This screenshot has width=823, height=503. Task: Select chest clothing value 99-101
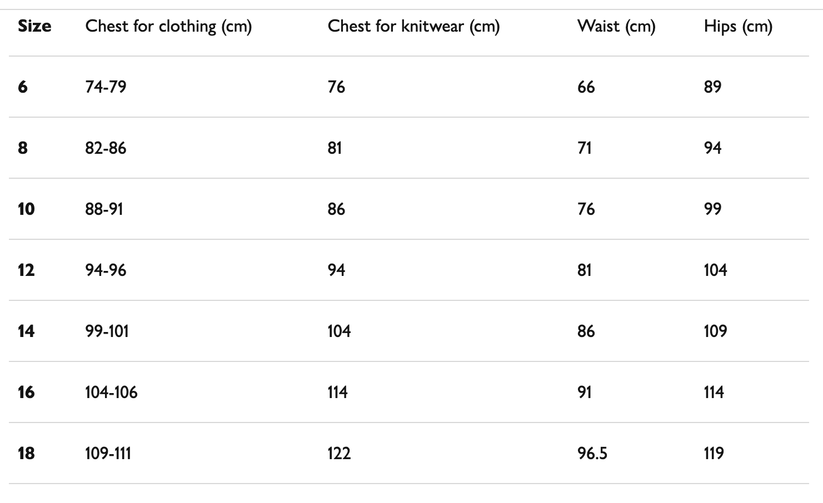coord(107,331)
